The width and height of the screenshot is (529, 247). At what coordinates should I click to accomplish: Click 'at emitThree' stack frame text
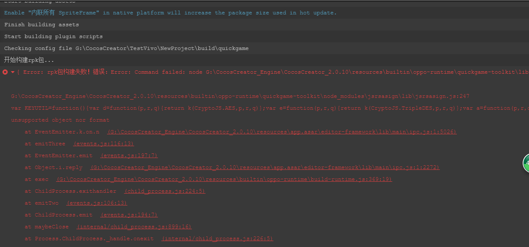click(x=45, y=144)
